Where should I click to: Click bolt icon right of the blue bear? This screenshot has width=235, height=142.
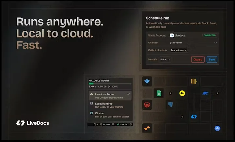[x=217, y=93]
